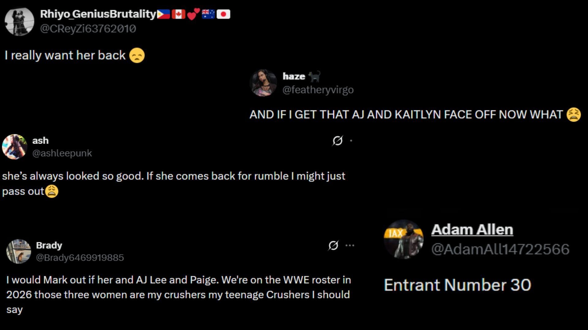Open the three-dot more menu on Brady's tweet
Image resolution: width=588 pixels, height=330 pixels.
point(350,244)
